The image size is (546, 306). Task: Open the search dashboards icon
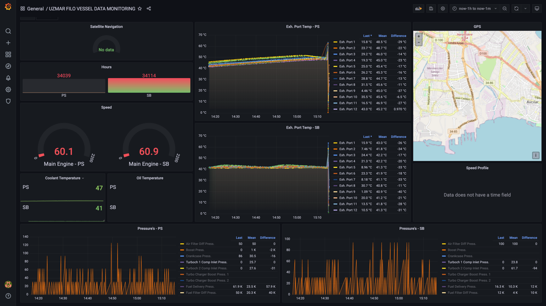[x=8, y=31]
